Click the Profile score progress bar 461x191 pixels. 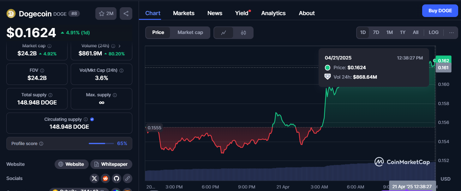(x=101, y=143)
